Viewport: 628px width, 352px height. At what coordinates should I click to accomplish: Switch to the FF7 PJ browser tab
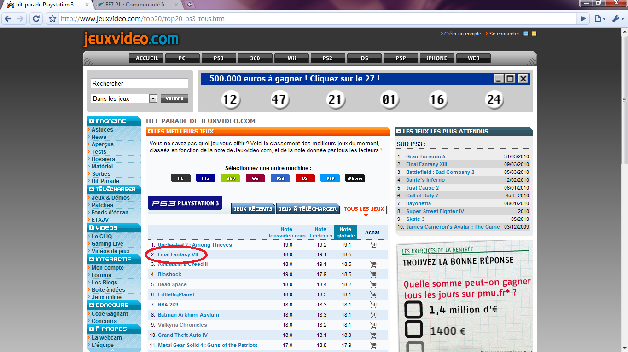pos(136,5)
